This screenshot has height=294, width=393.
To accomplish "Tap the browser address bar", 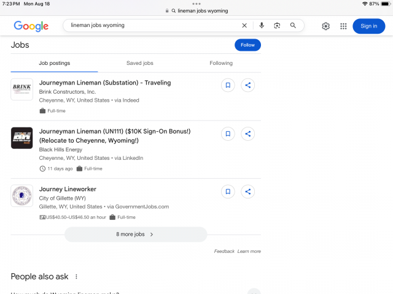I will click(196, 11).
